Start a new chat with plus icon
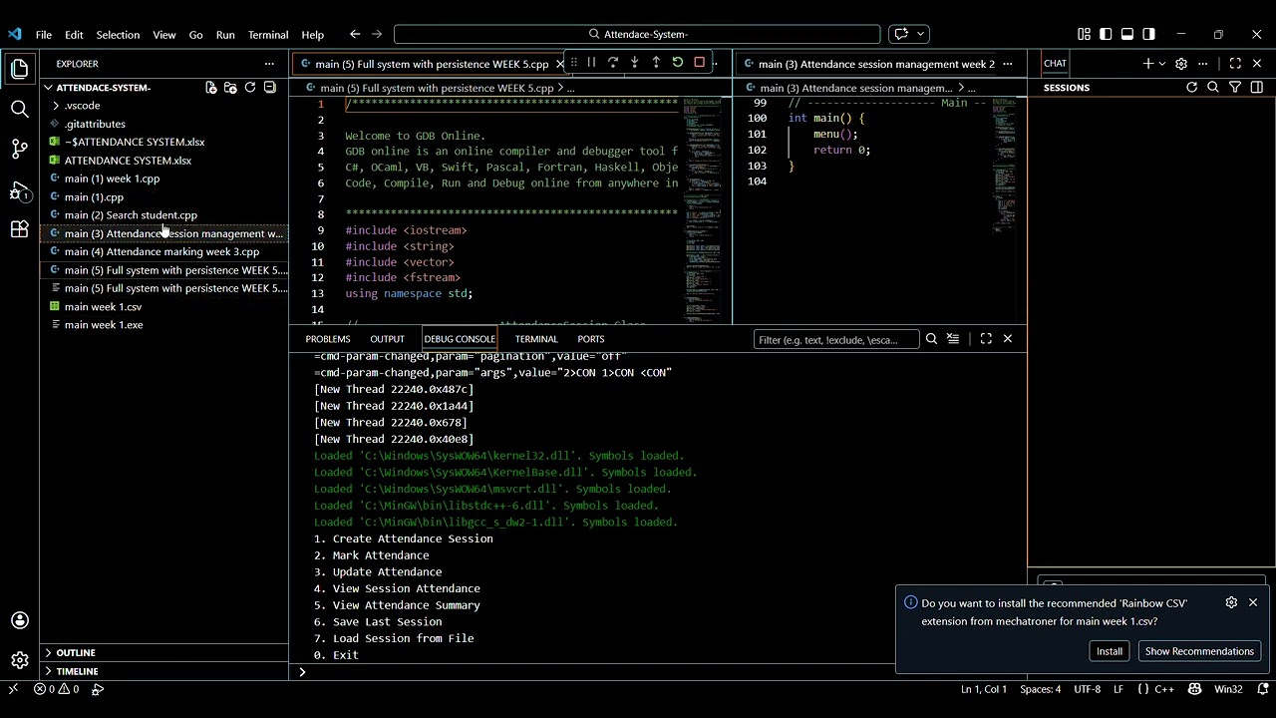The image size is (1276, 718). [x=1148, y=64]
